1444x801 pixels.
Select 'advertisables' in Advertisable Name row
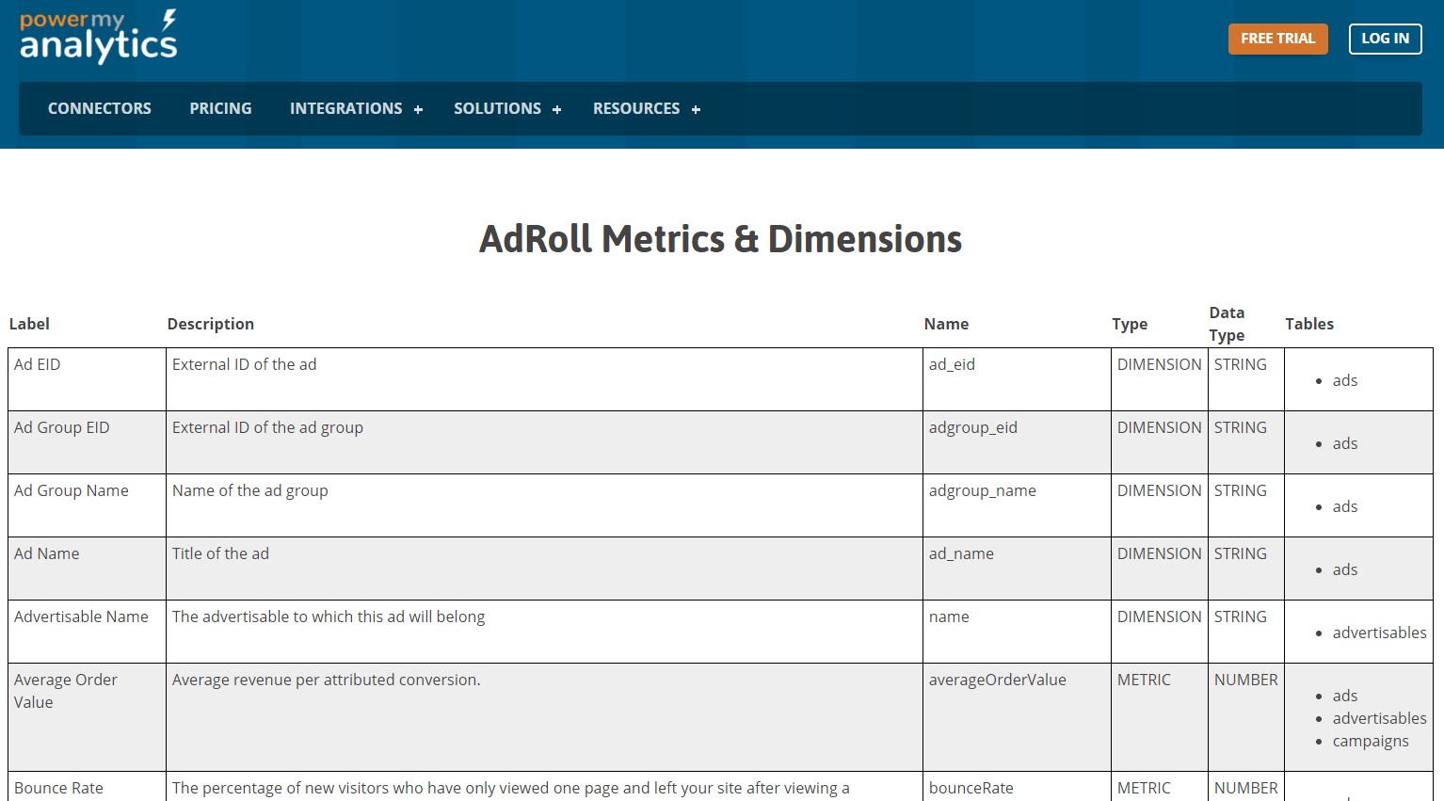point(1379,633)
